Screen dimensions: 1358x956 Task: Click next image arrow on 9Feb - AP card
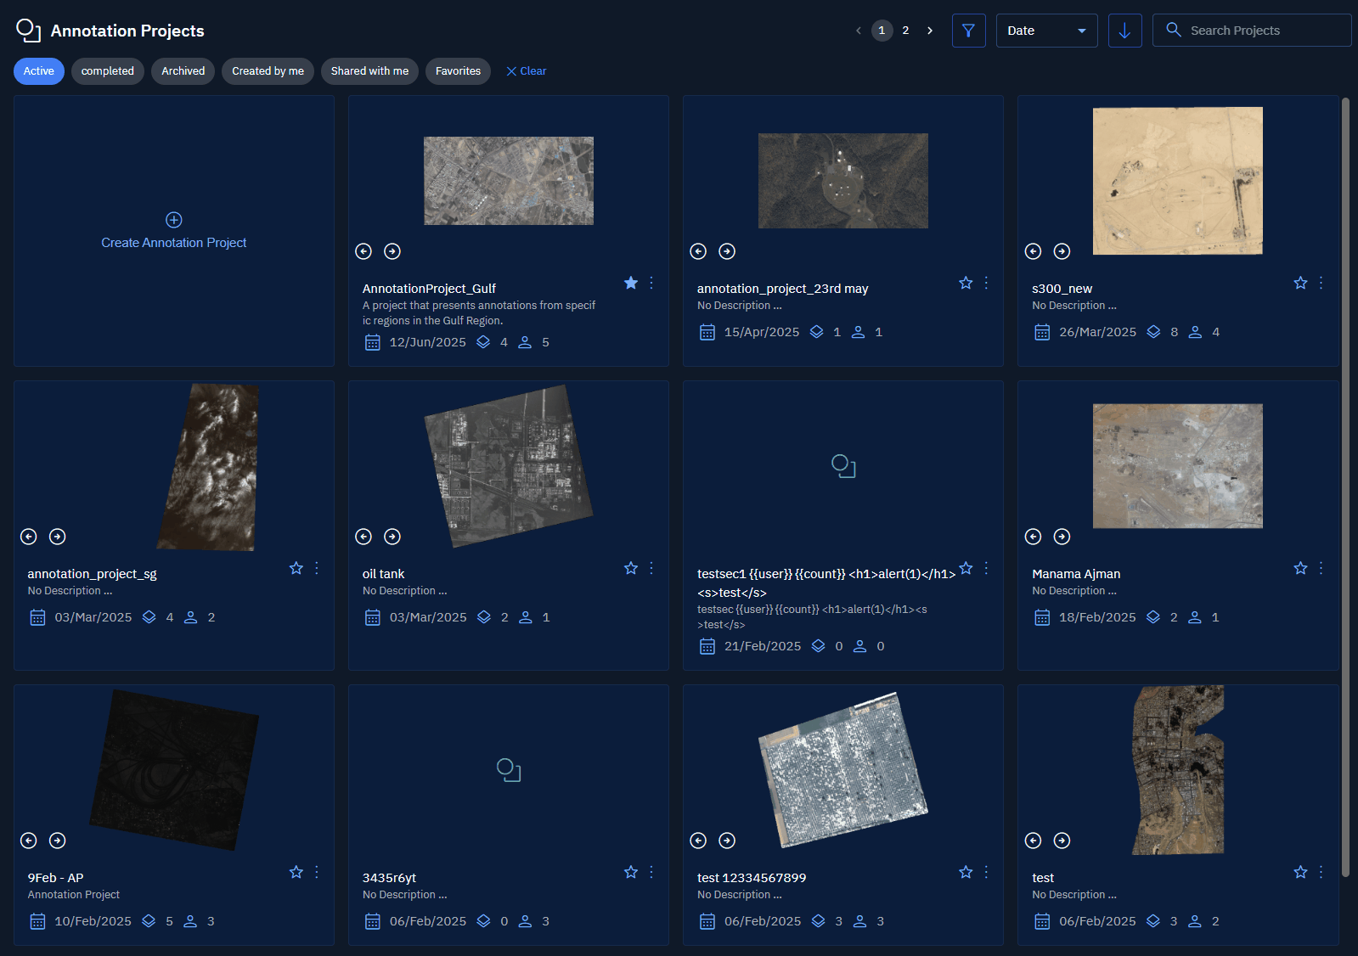coord(58,841)
